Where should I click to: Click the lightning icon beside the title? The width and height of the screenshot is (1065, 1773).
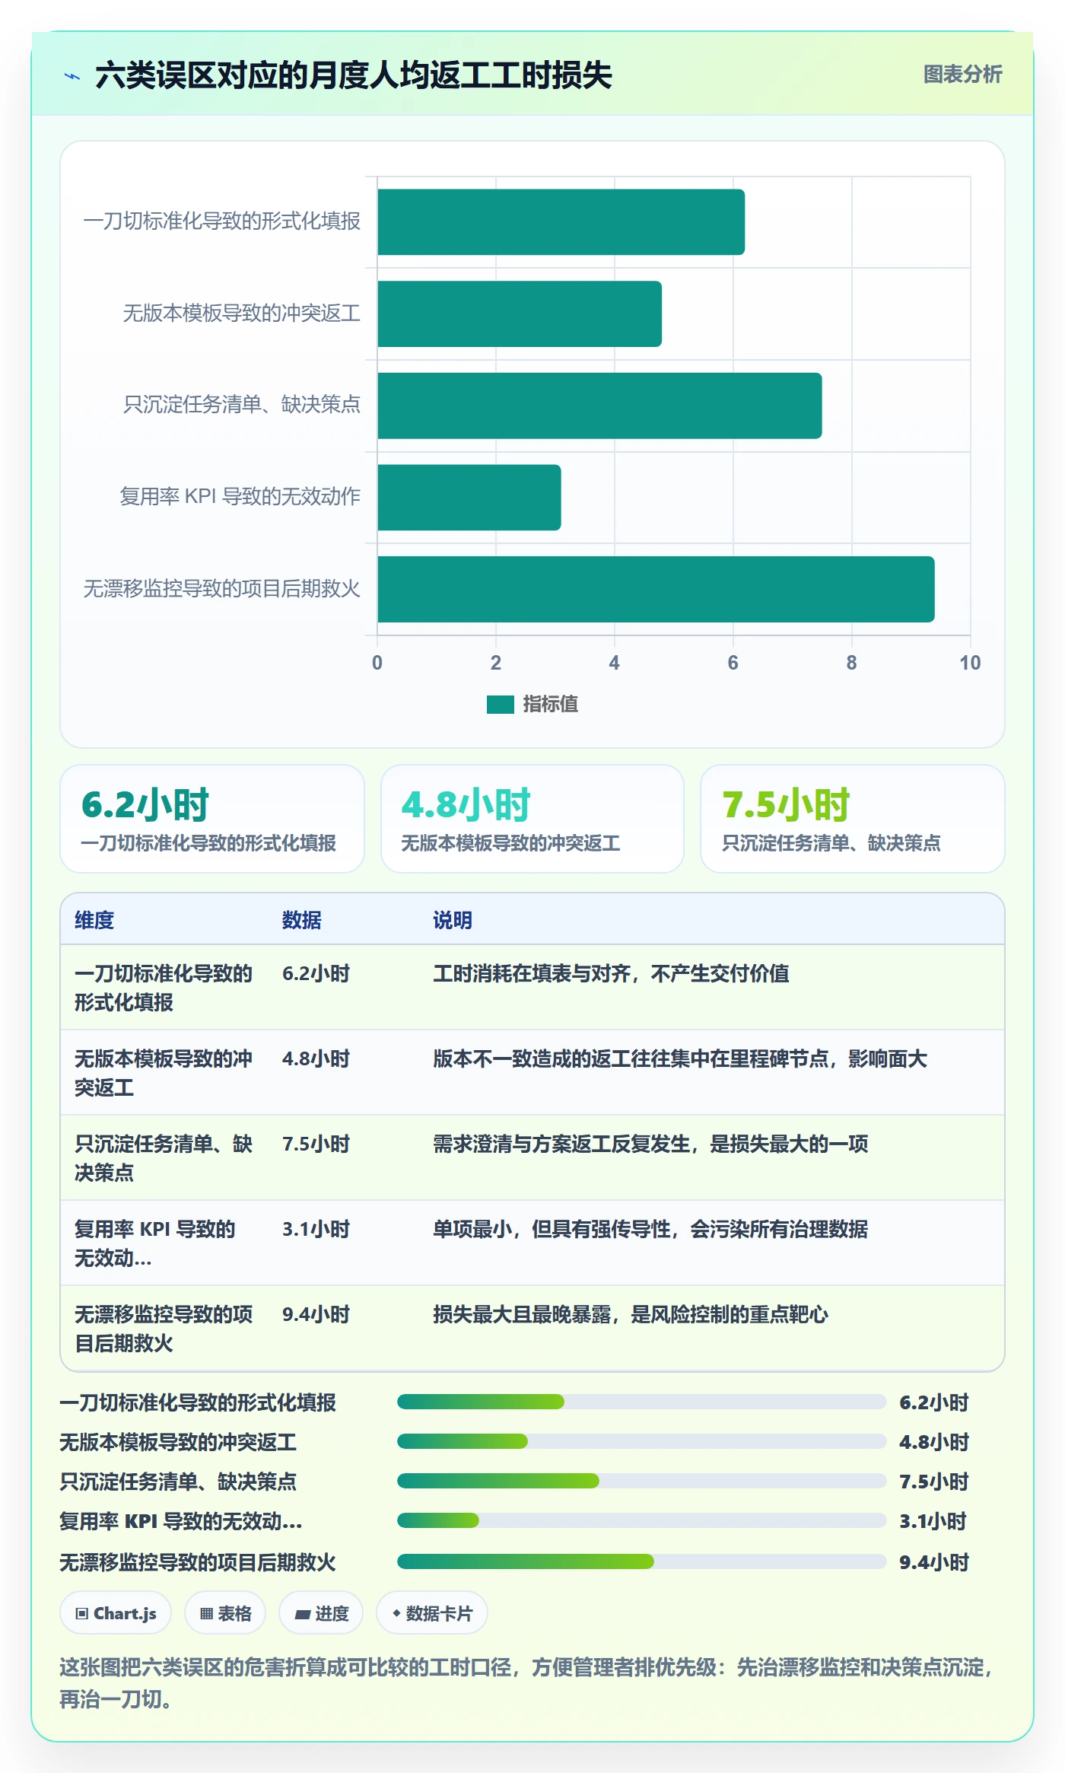[x=72, y=76]
